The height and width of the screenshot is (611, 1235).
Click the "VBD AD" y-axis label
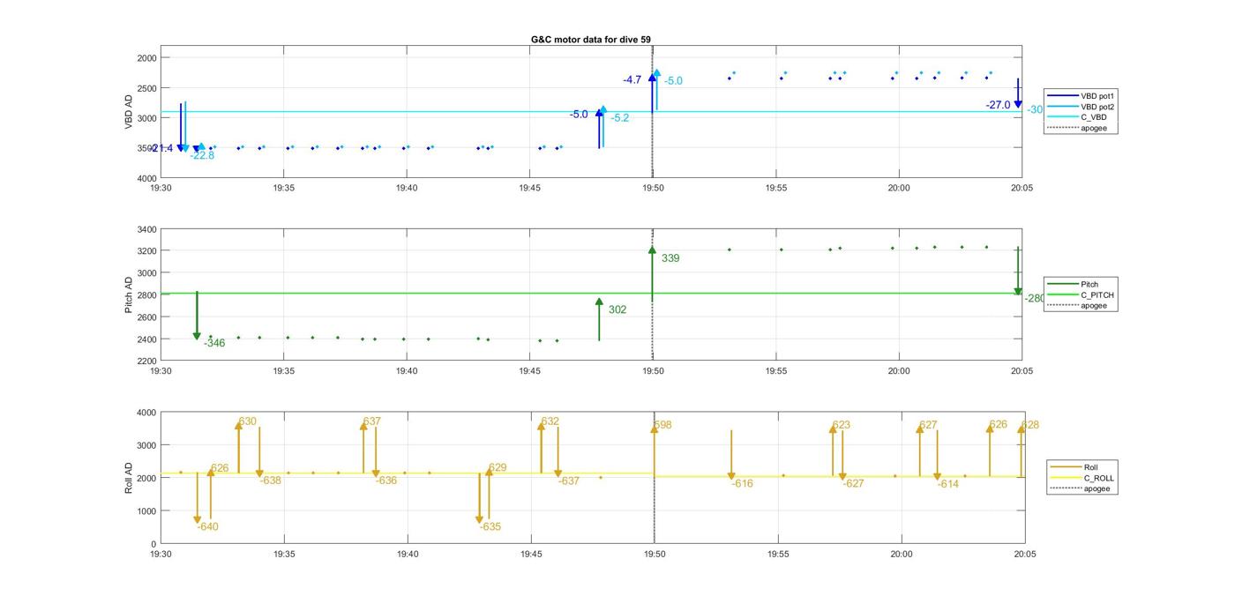[129, 112]
